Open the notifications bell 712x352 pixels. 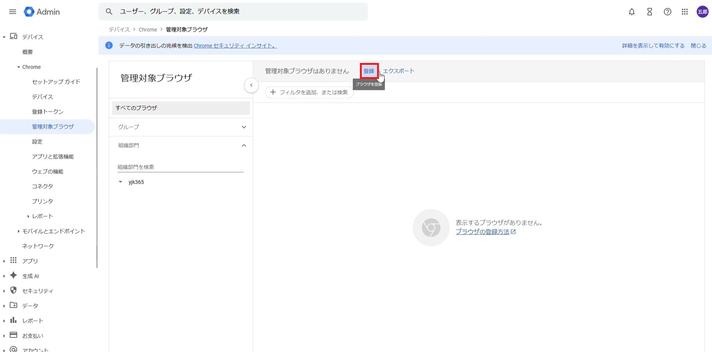632,12
